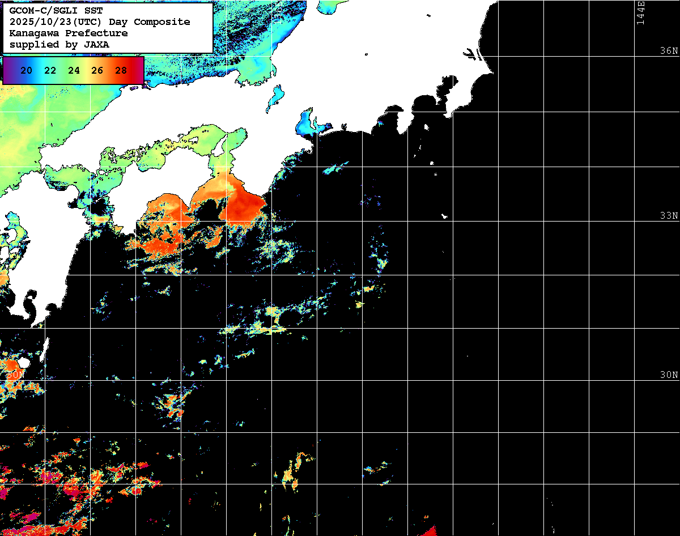Select the 22 degree mark on the legend
Image resolution: width=680 pixels, height=536 pixels.
[x=50, y=70]
